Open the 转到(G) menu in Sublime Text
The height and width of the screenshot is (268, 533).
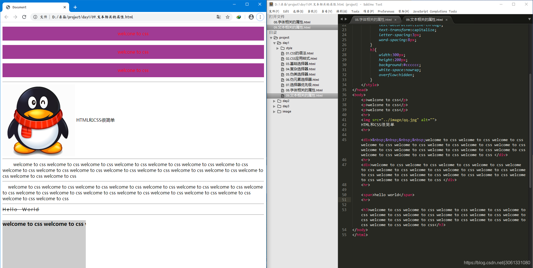(x=342, y=11)
